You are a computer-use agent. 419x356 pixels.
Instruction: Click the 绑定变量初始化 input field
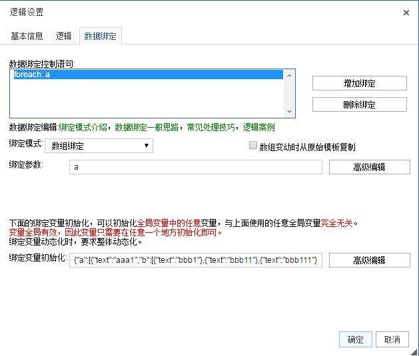click(195, 260)
